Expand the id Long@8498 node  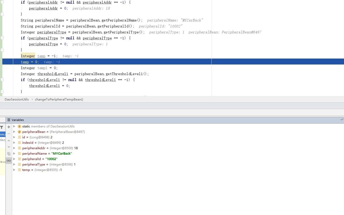(14, 137)
